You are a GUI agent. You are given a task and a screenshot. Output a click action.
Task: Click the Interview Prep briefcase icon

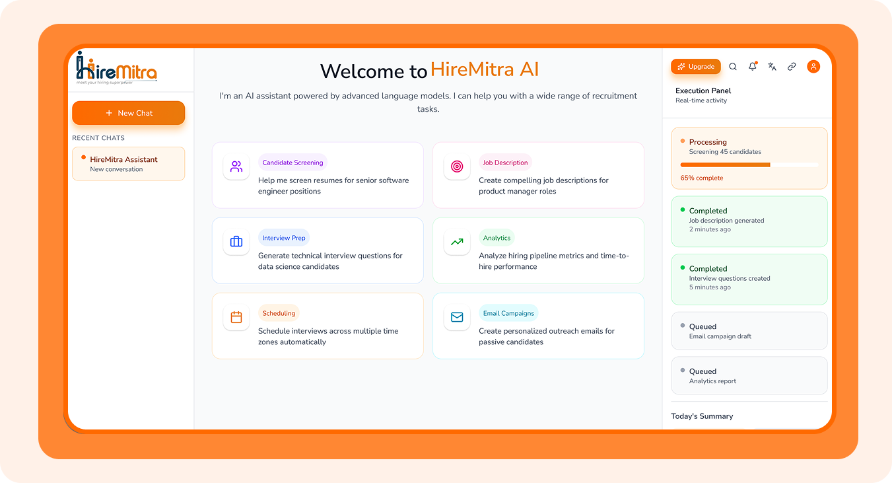pos(236,242)
